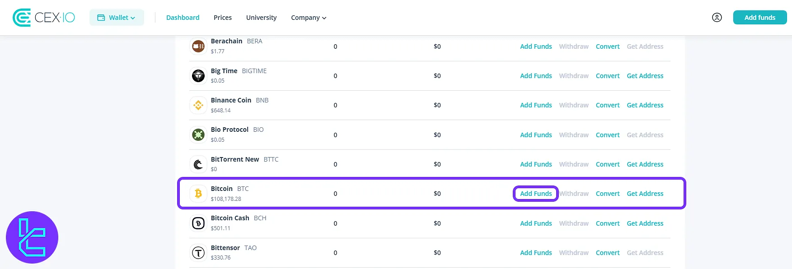Convert Bitcoin
This screenshot has width=792, height=269.
(x=608, y=194)
